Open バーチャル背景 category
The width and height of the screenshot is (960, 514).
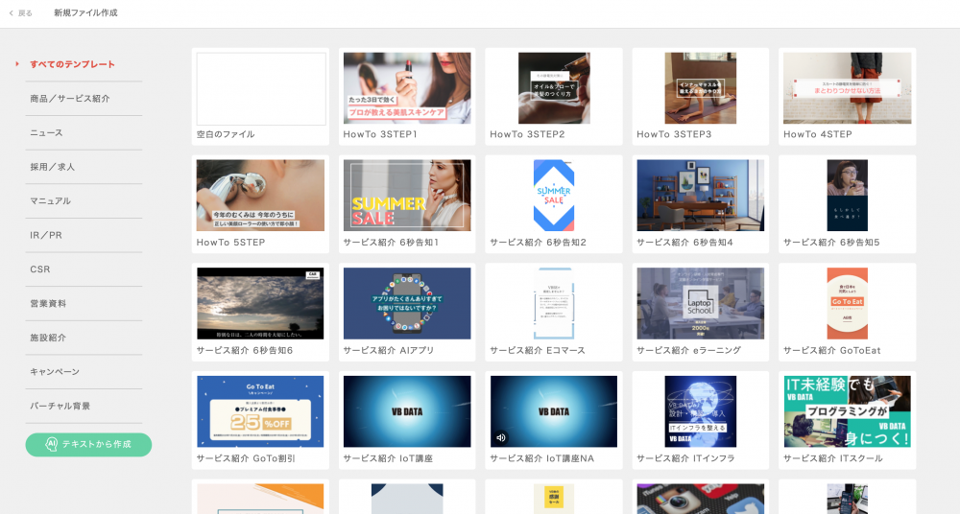60,406
